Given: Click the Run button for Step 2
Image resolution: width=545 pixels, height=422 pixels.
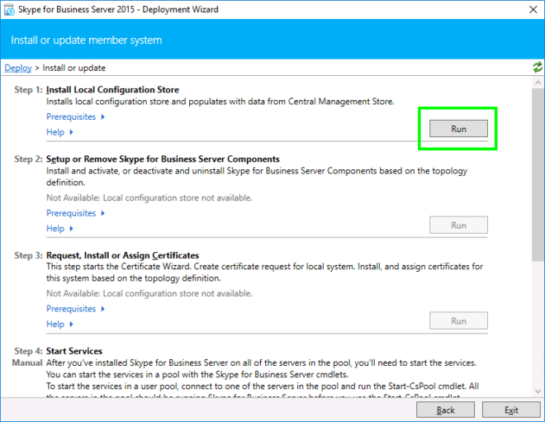Looking at the screenshot, I should pyautogui.click(x=458, y=225).
